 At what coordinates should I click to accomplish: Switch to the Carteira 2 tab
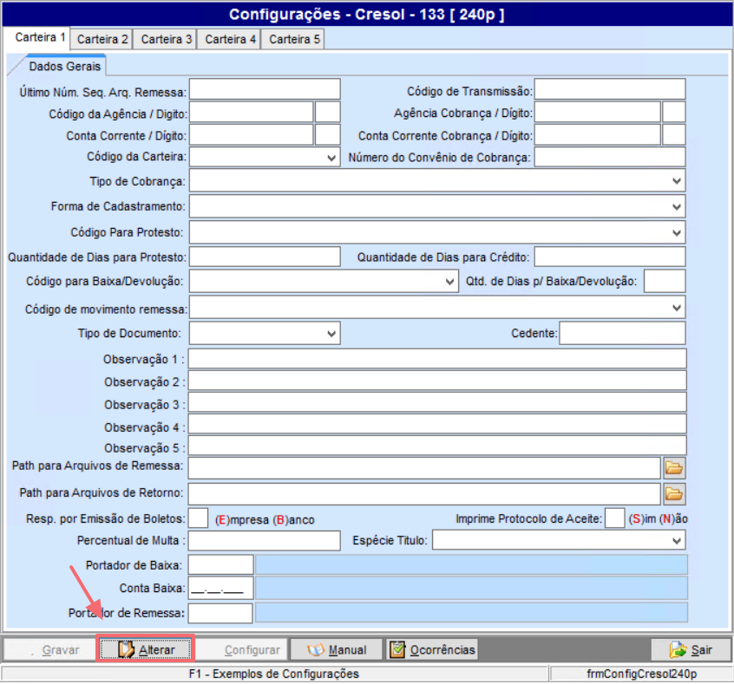coord(102,39)
